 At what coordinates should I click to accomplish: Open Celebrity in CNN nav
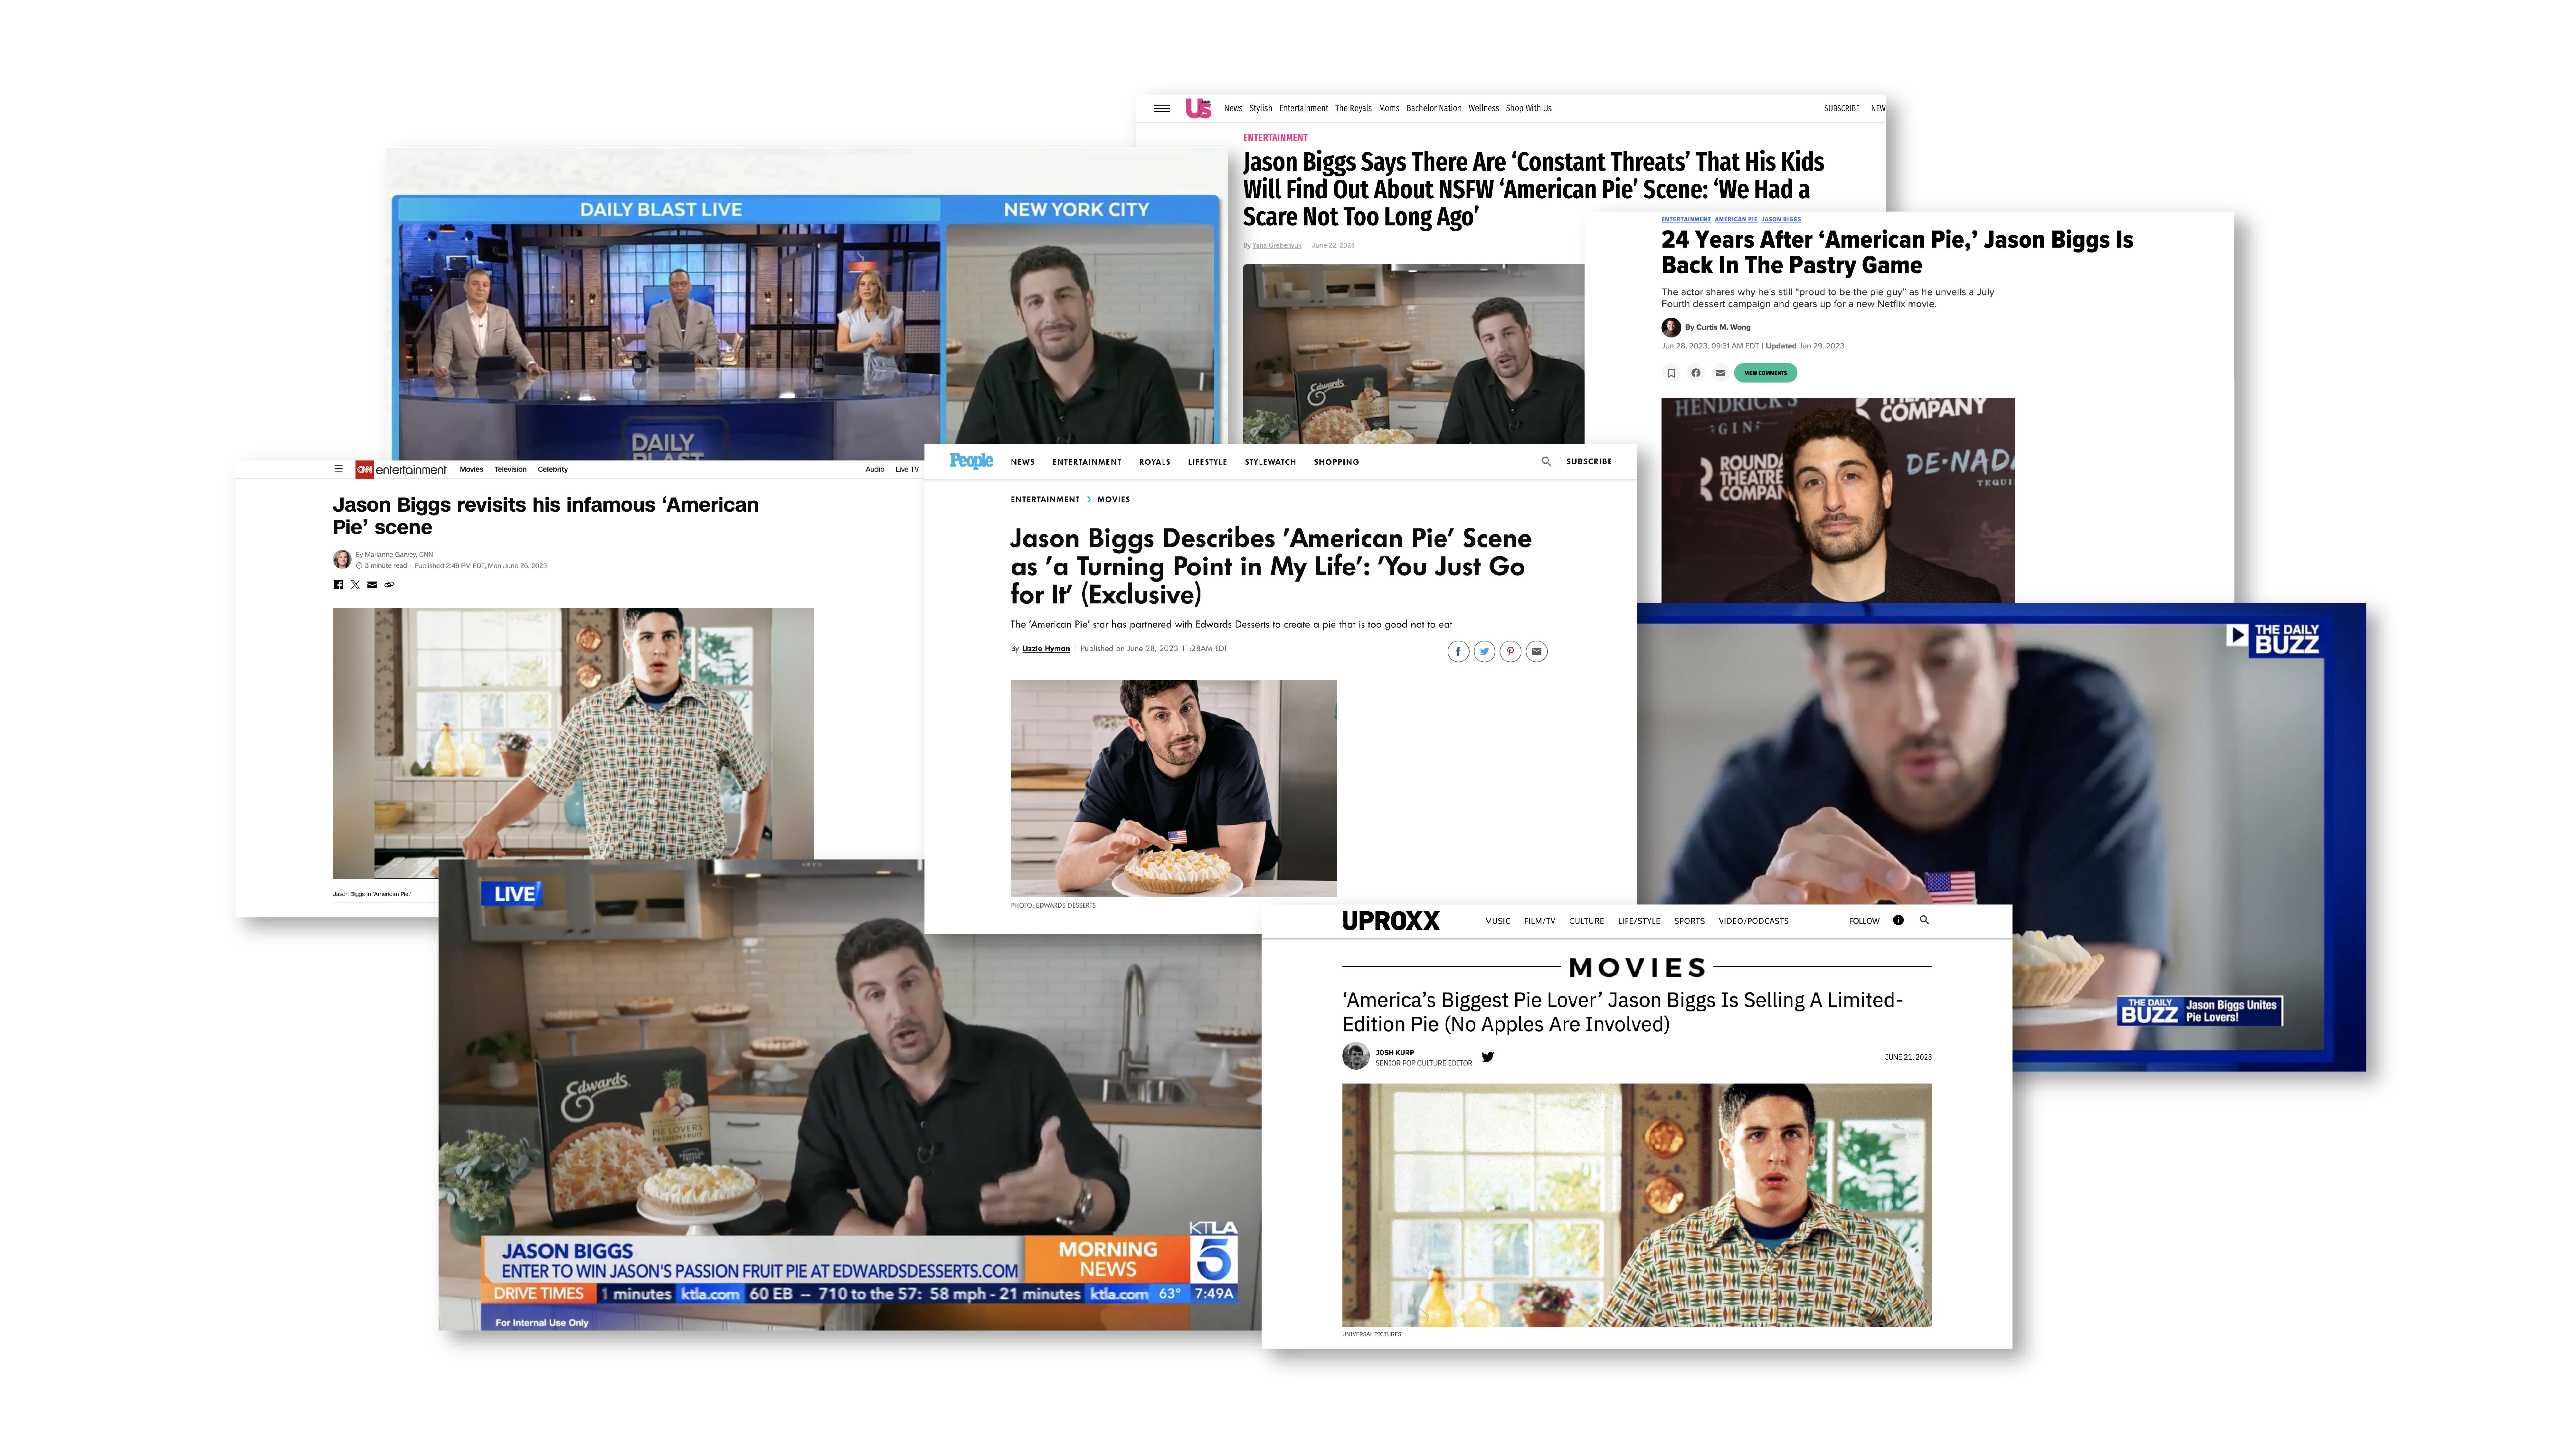coord(553,469)
